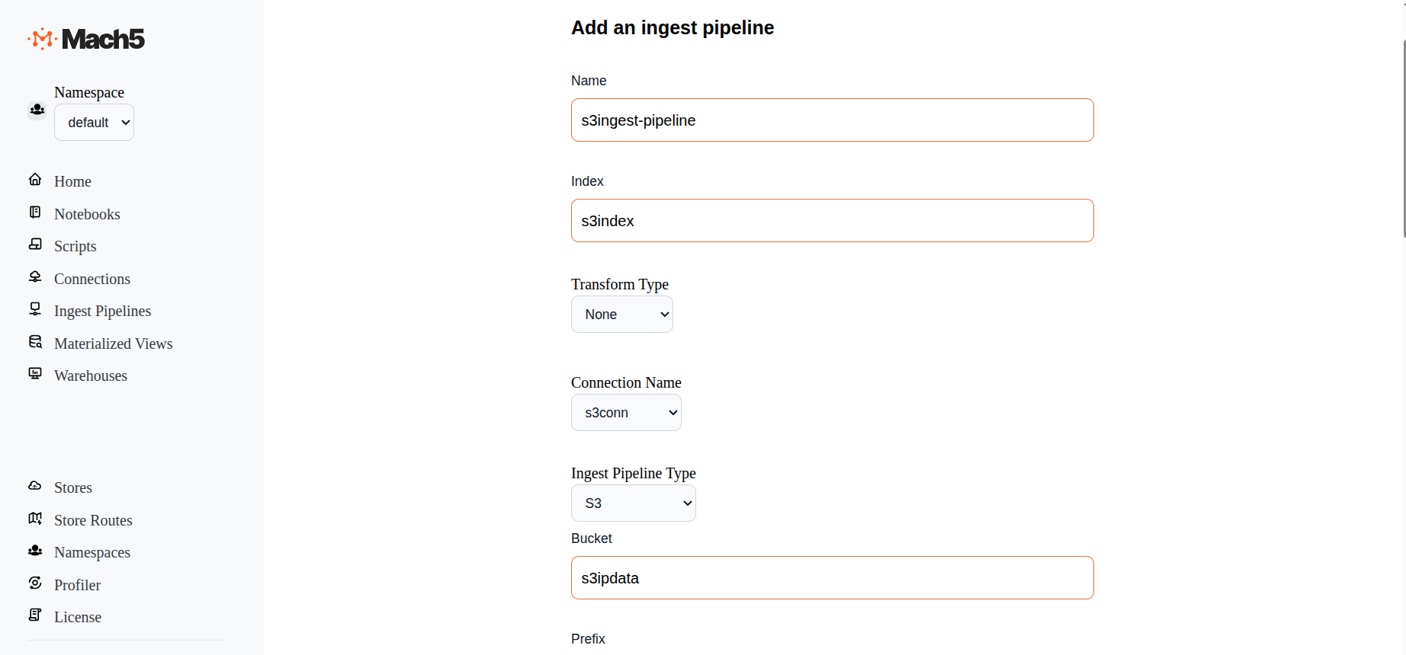Open the Ingest Pipeline Type dropdown
Screen dimensions: 1406x655
coord(633,503)
